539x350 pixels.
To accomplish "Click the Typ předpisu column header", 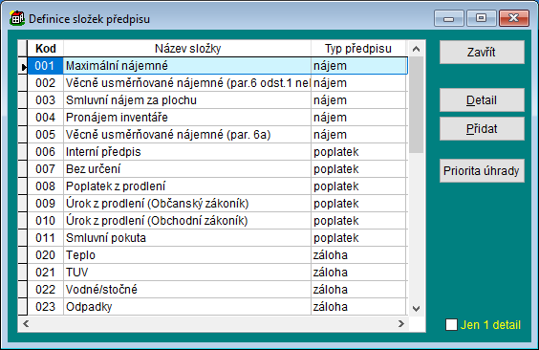I will pos(358,49).
